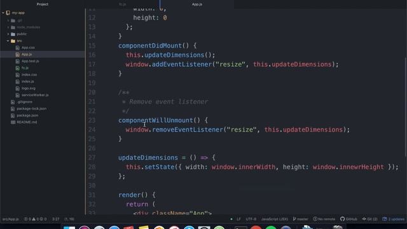Click innewrHeight typo in code
407x229 pixels.
[x=362, y=167]
